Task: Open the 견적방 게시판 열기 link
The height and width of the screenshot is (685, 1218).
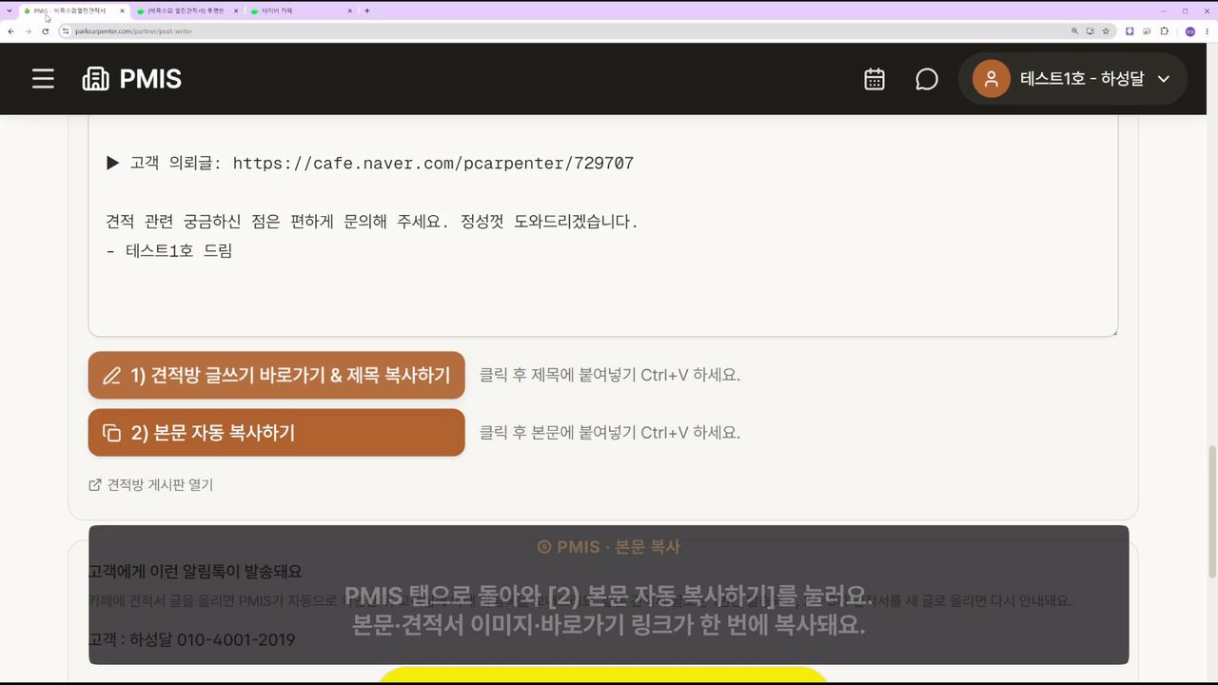Action: (x=151, y=485)
